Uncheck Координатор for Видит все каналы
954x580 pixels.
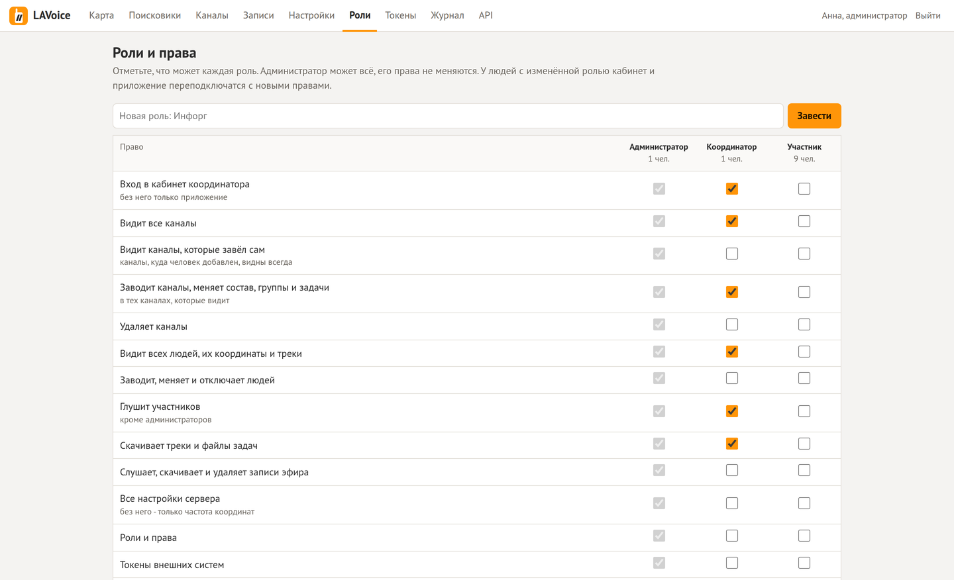[732, 221]
